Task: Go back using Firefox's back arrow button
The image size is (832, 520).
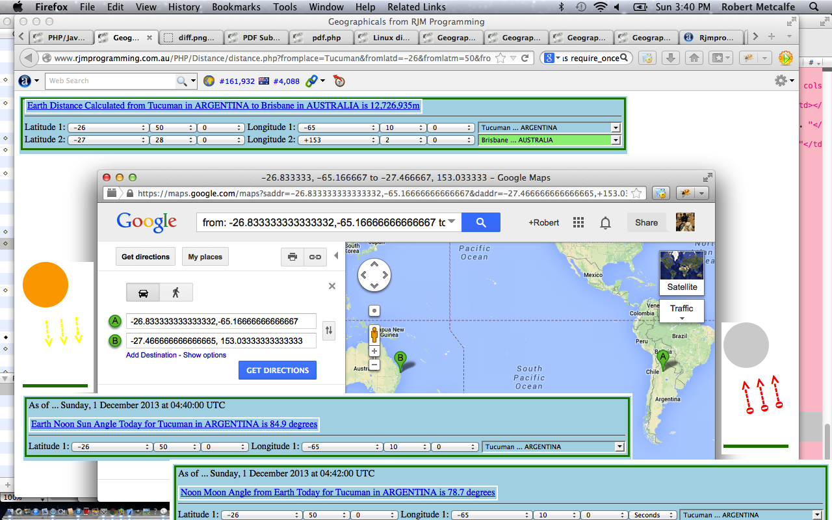Action: click(x=29, y=58)
